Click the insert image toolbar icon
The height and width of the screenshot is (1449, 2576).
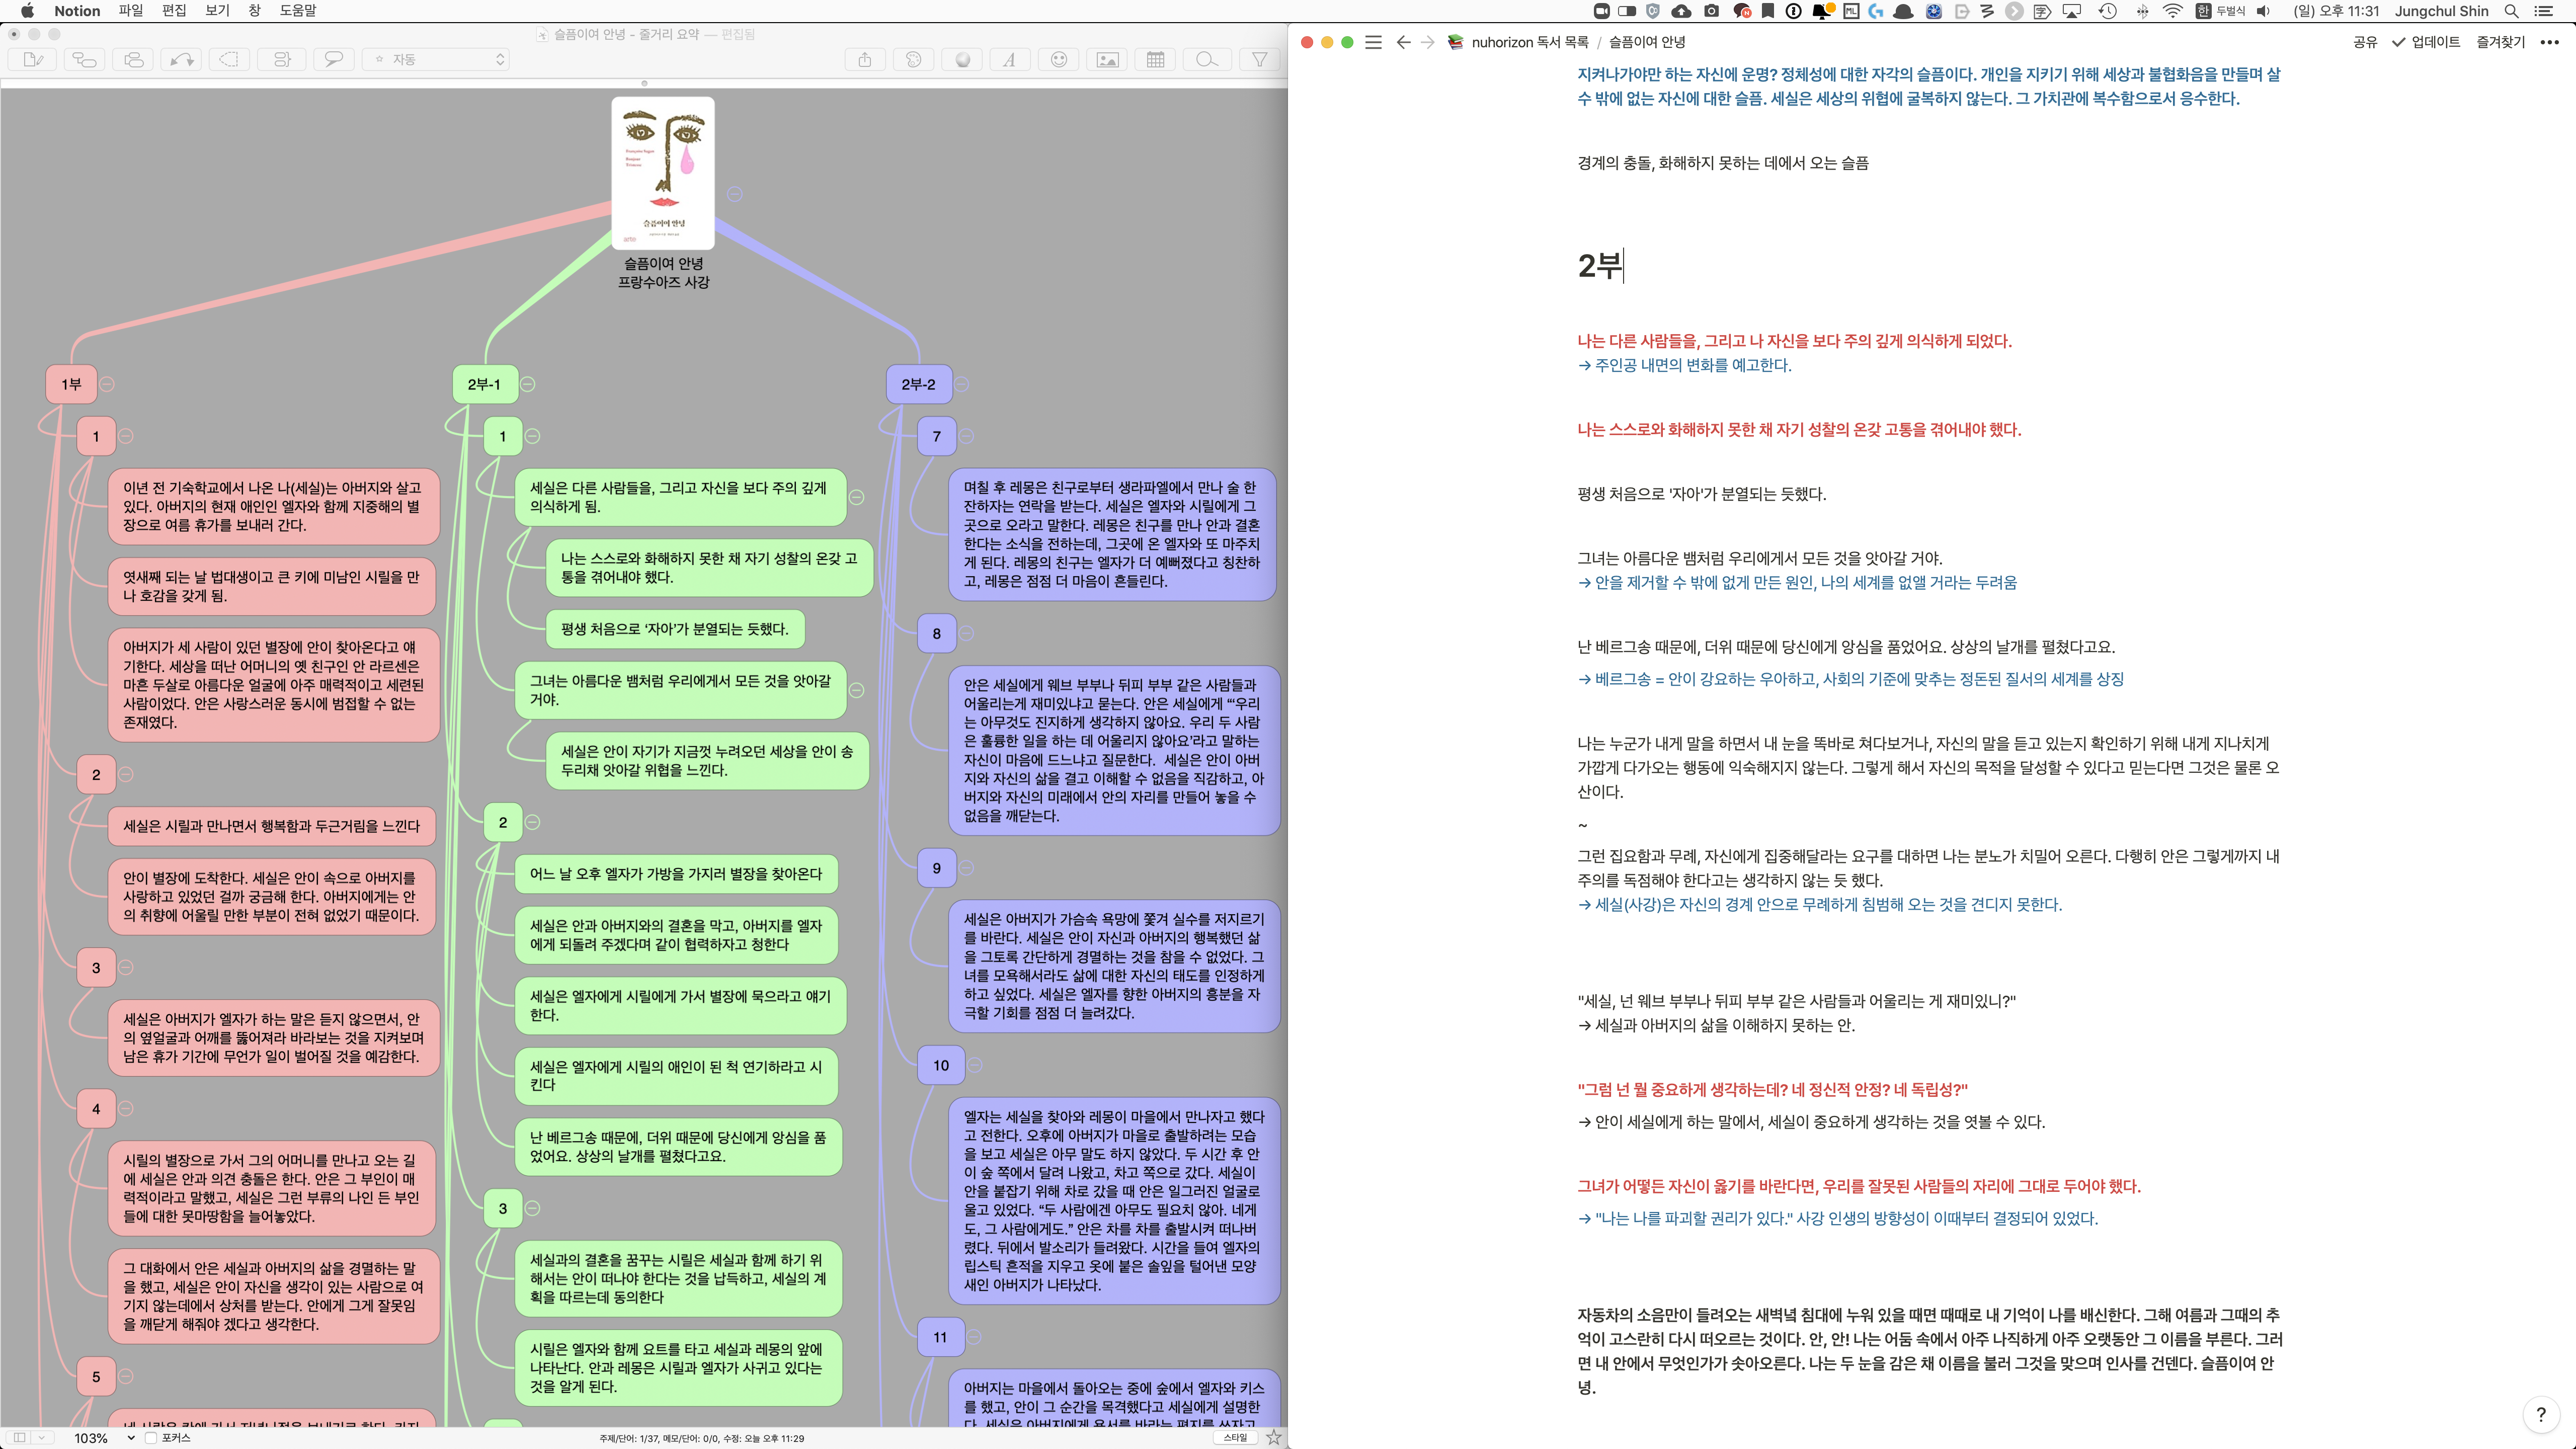(x=1107, y=60)
